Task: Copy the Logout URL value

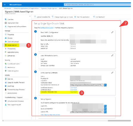Action: click(105, 112)
